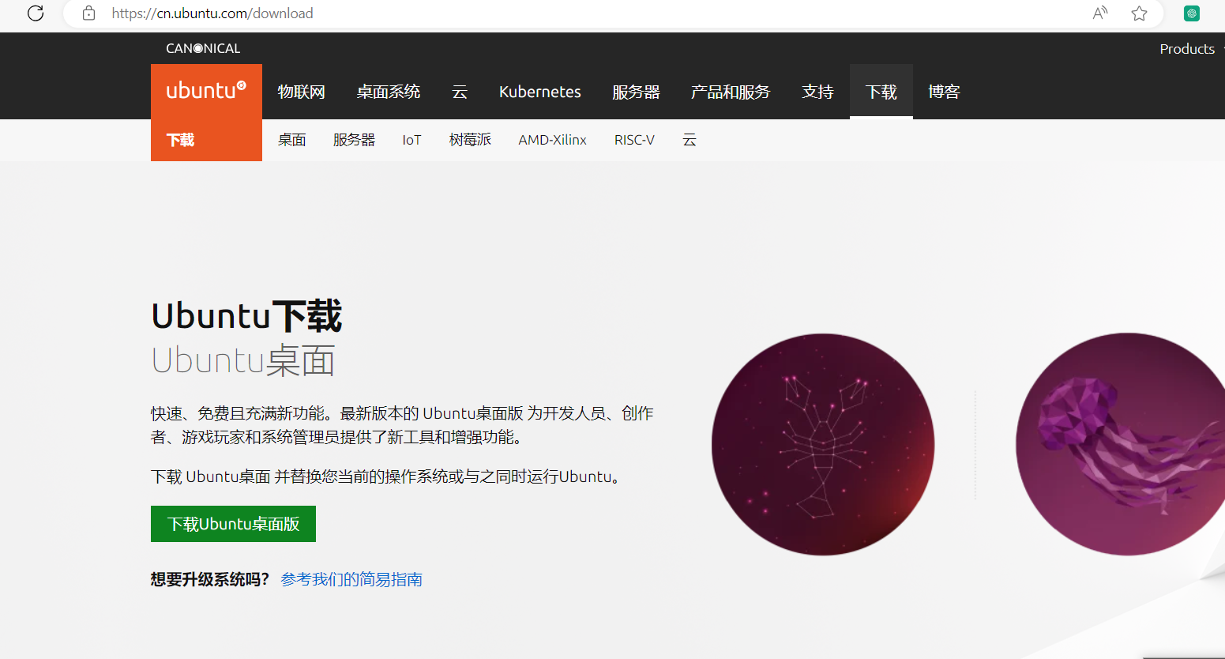Select the AMD-Xilinx sub-navigation tab

[552, 140]
